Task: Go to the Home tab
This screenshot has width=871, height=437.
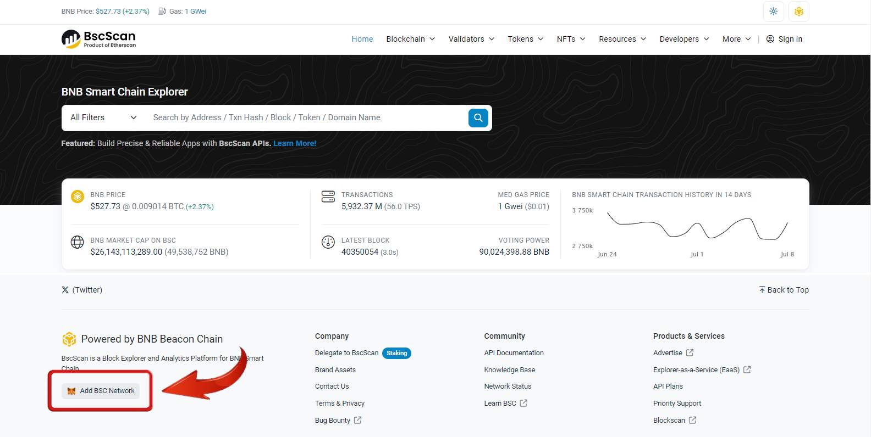Action: pos(362,39)
